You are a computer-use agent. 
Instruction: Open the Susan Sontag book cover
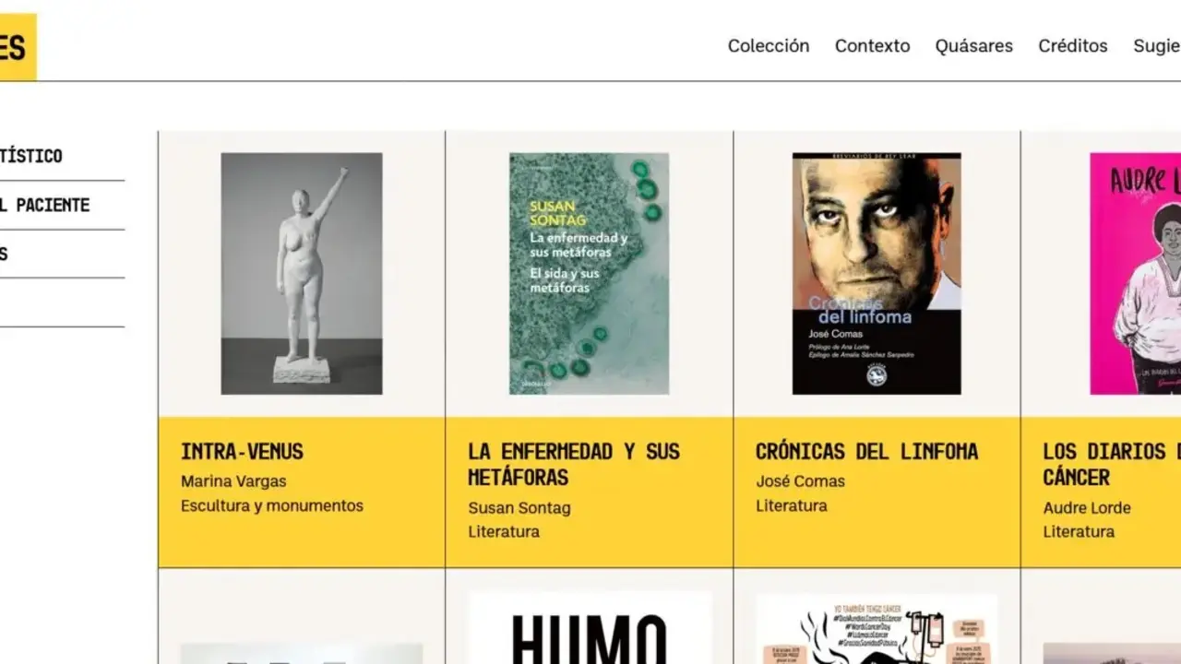click(x=589, y=274)
